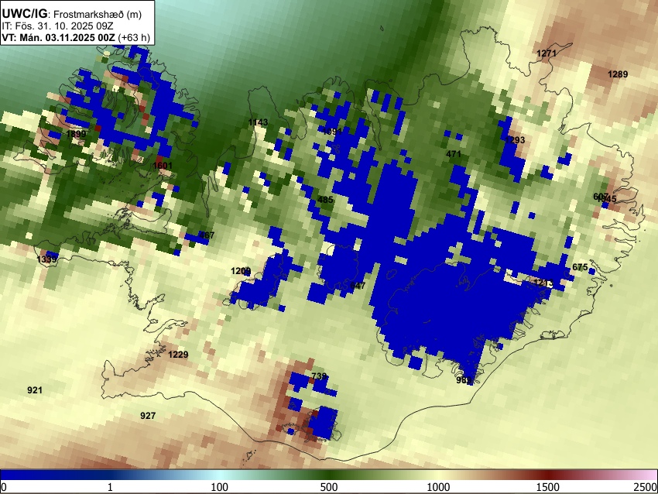Click the map title 'UWC/IG: Frostmarkshæð (m)'

point(72,14)
